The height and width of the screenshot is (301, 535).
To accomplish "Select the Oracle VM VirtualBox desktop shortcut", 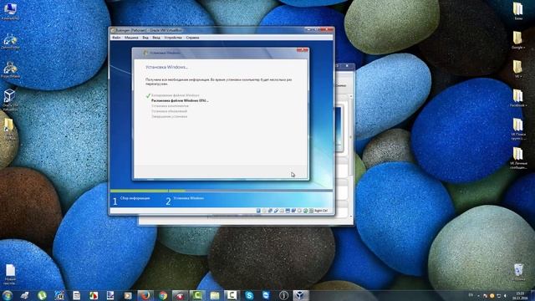I will [x=10, y=99].
